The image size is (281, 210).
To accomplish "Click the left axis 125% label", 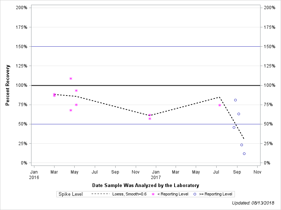I will tap(22, 66).
